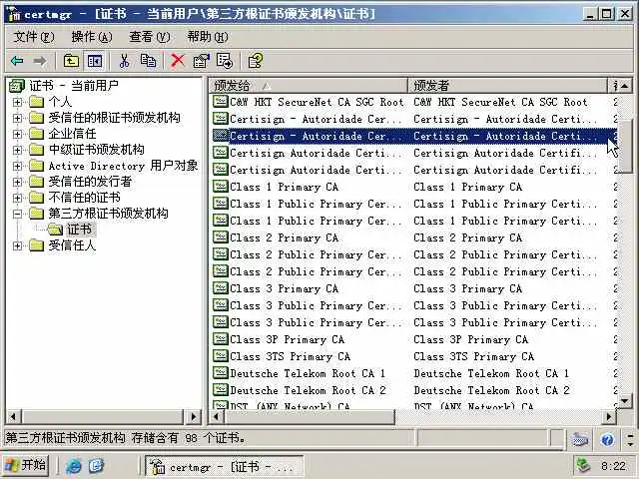Click the certmgr title bar icon
This screenshot has height=479, width=639.
(13, 14)
